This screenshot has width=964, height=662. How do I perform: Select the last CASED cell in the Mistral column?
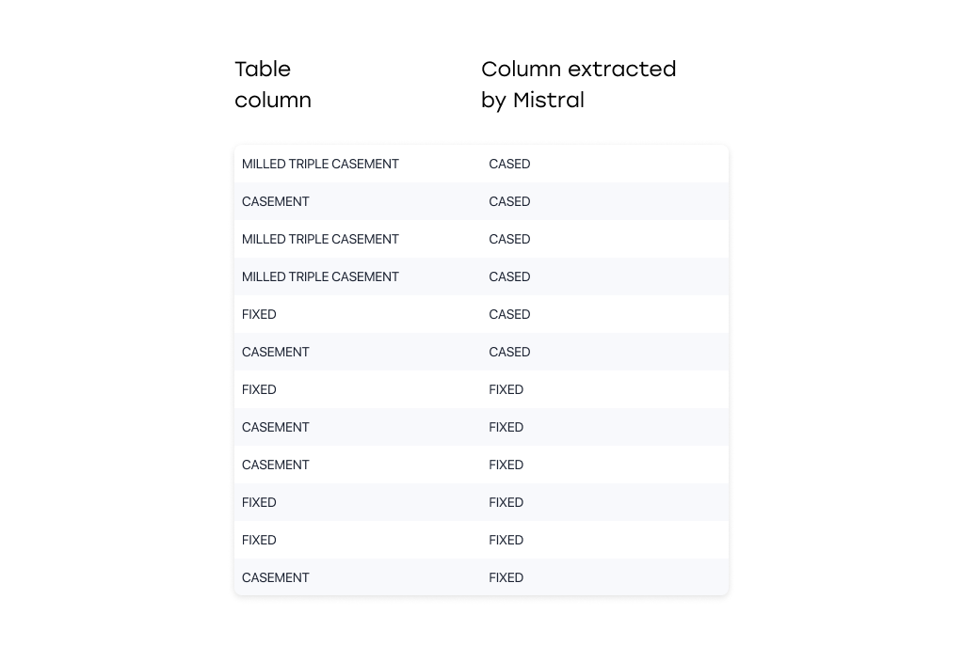tap(509, 352)
